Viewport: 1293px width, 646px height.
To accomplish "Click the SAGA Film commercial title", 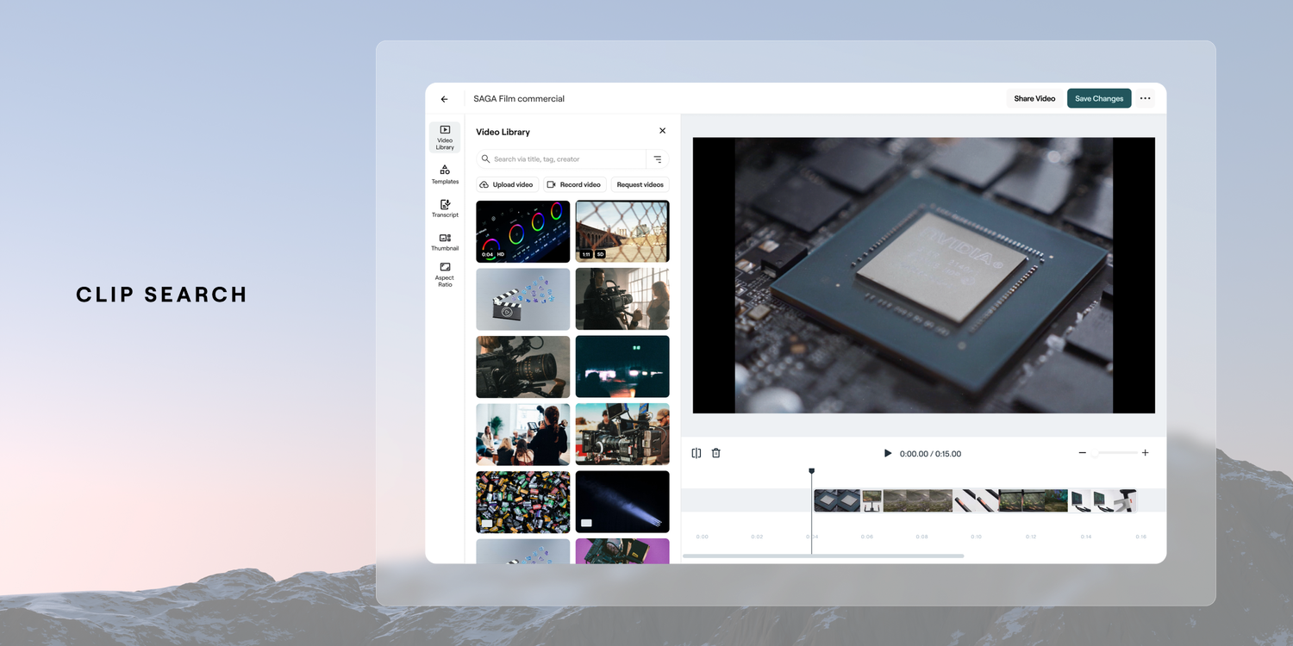I will [x=519, y=99].
